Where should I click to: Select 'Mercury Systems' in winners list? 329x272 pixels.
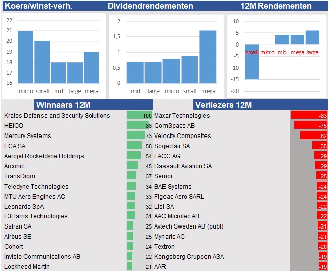pos(27,136)
